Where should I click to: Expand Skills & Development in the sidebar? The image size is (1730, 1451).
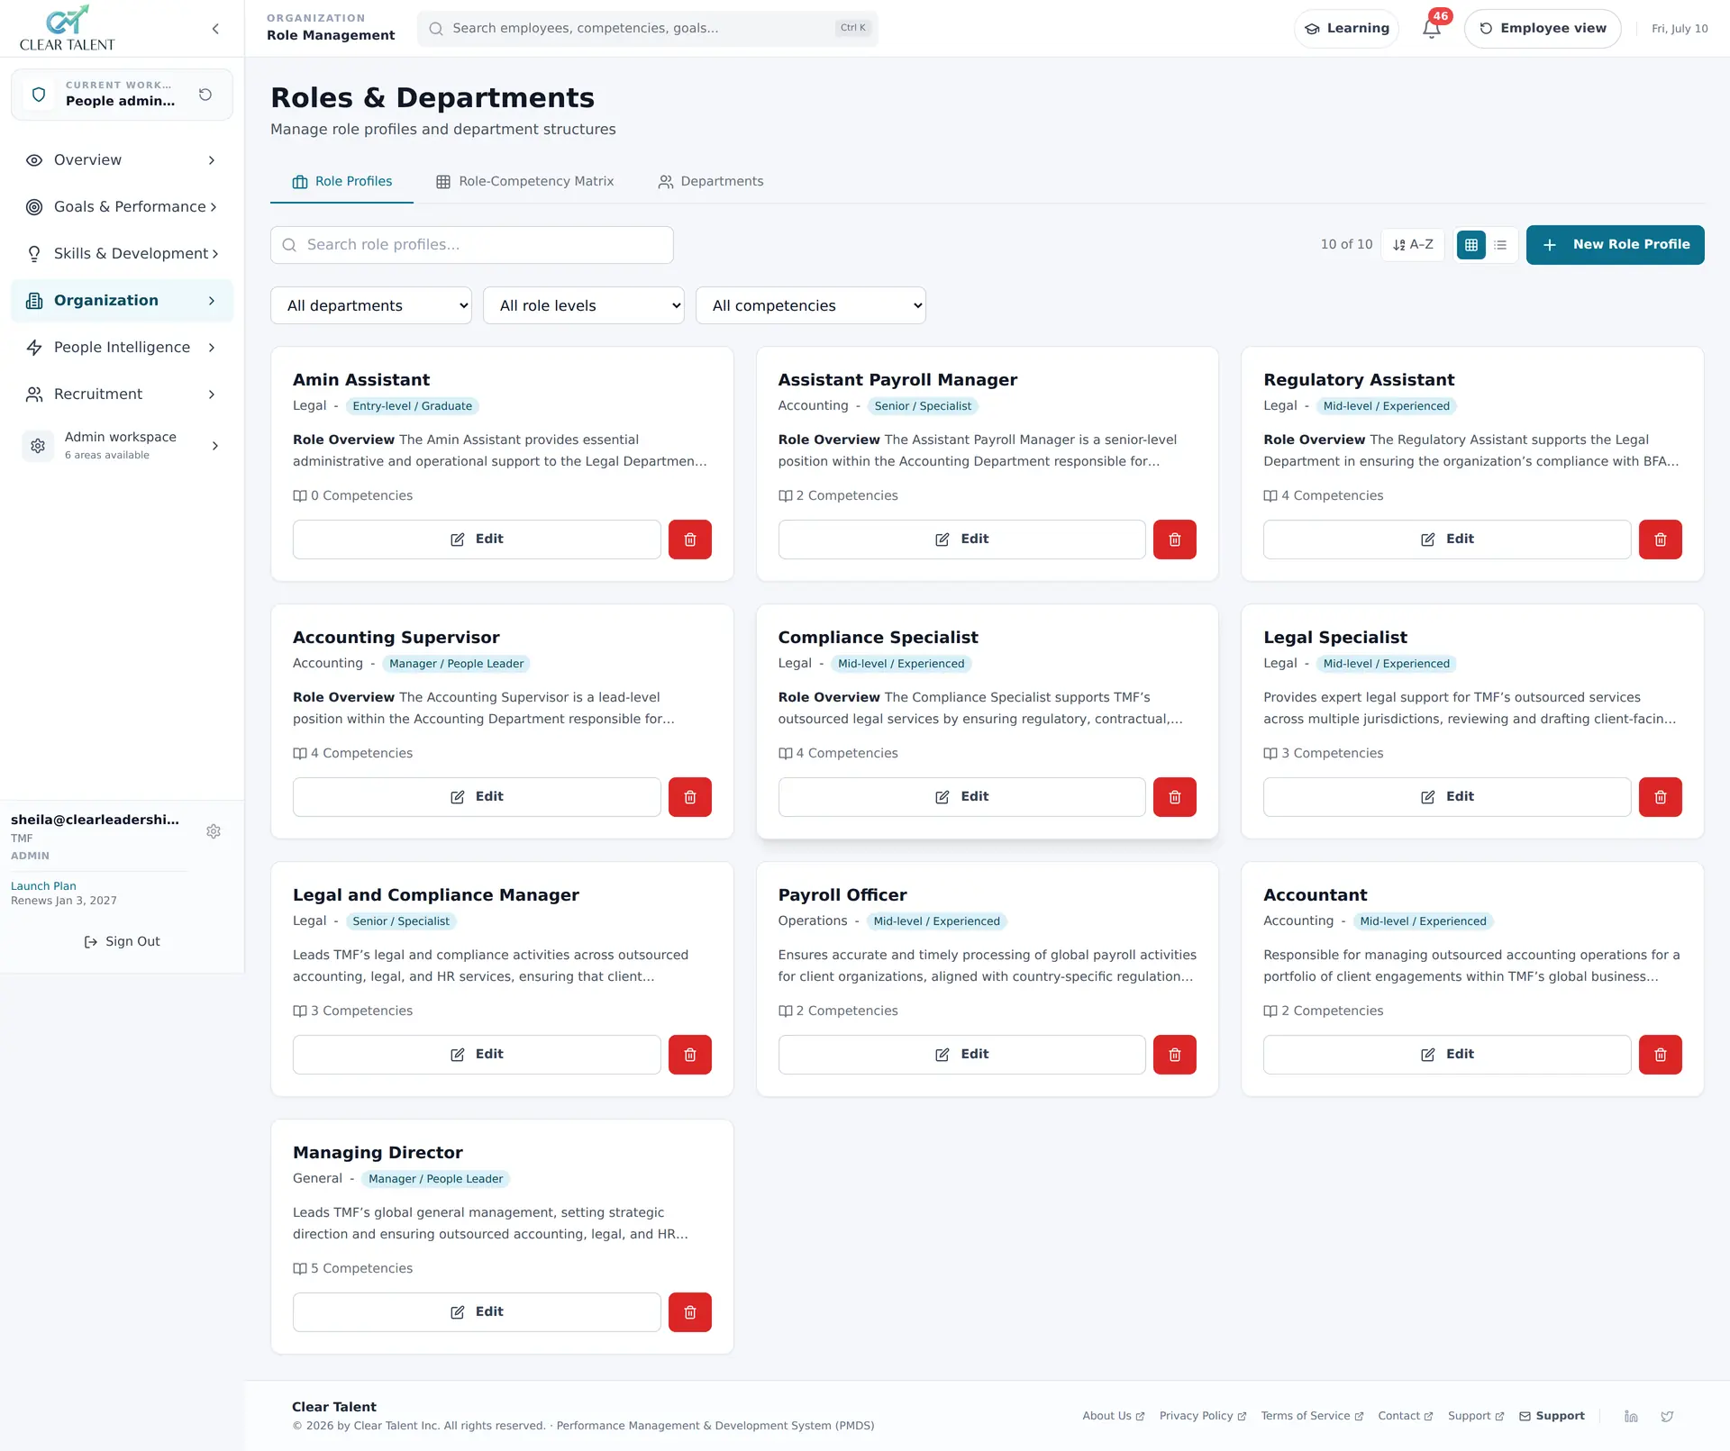122,254
